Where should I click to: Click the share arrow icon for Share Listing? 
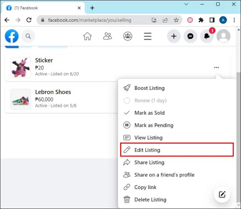[127, 162]
